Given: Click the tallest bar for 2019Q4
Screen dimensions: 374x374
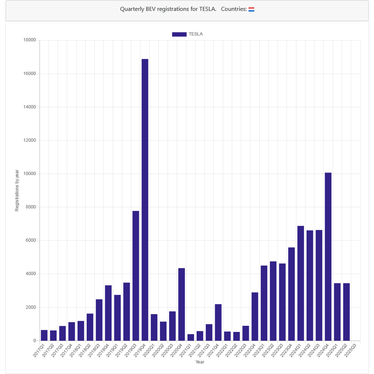Looking at the screenshot, I should click(145, 200).
